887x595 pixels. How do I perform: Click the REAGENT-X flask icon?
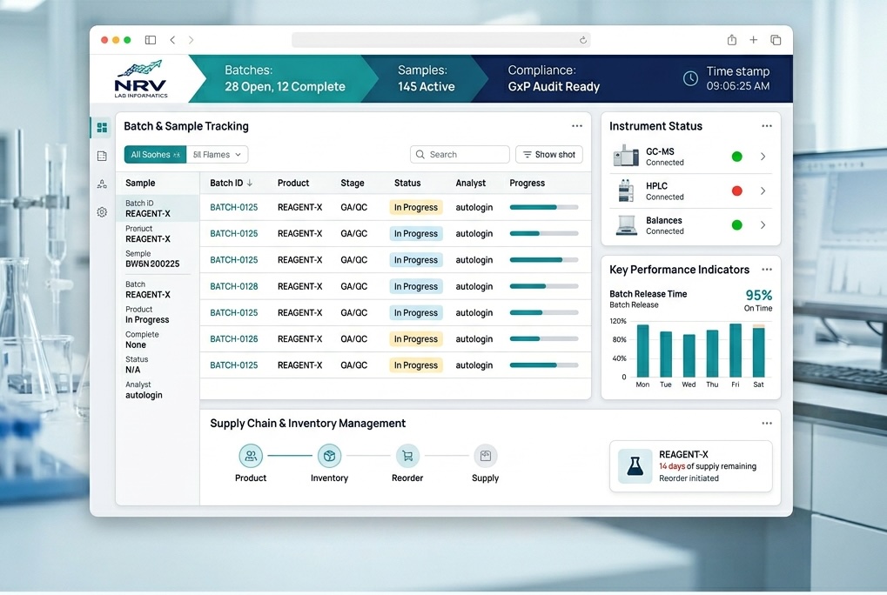pyautogui.click(x=635, y=466)
